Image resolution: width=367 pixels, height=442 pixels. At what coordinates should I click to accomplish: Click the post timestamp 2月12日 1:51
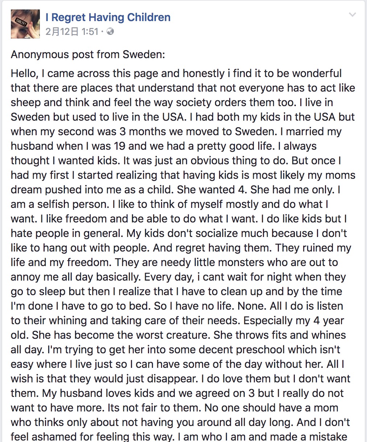click(x=72, y=32)
